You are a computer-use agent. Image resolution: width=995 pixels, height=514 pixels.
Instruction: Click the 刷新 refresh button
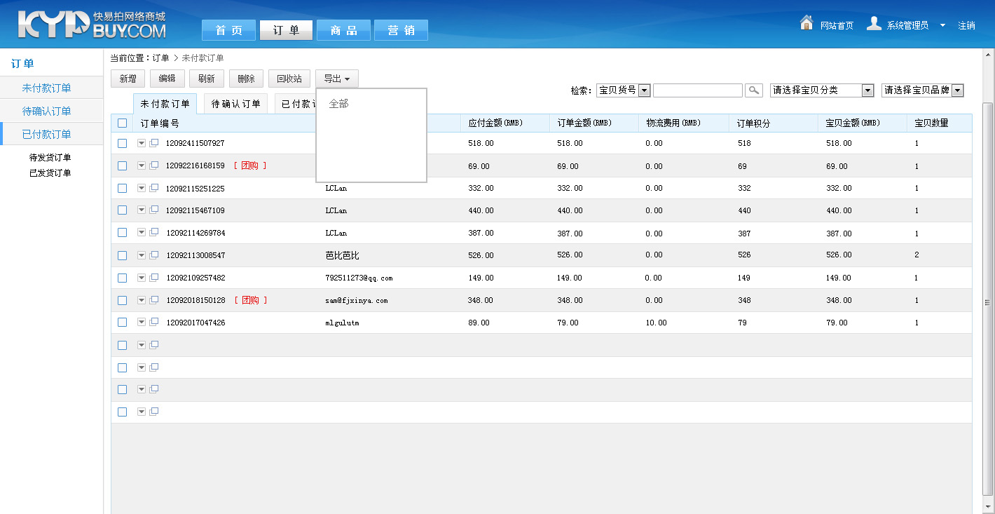(206, 79)
